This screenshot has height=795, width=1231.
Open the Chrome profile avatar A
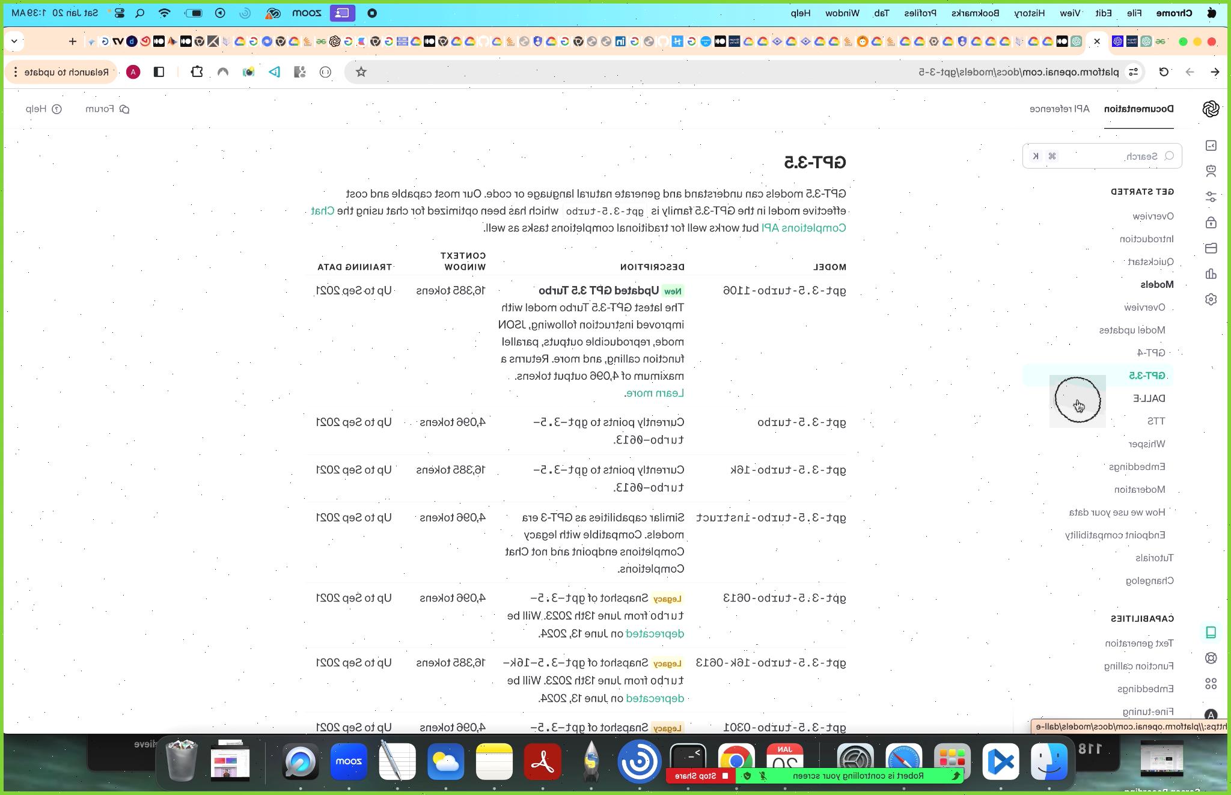click(133, 72)
